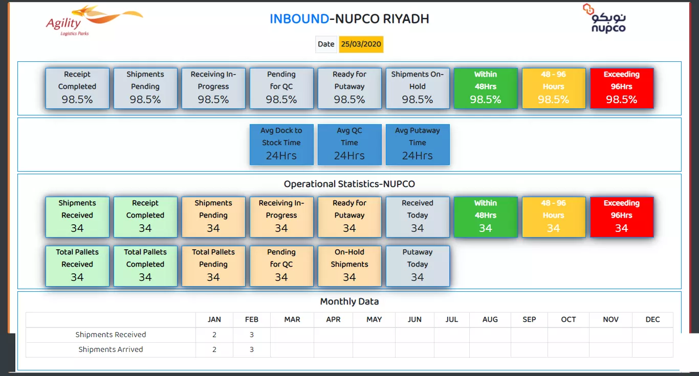Open the Shipments On-Hold percentage tile
This screenshot has height=376, width=699.
[418, 88]
